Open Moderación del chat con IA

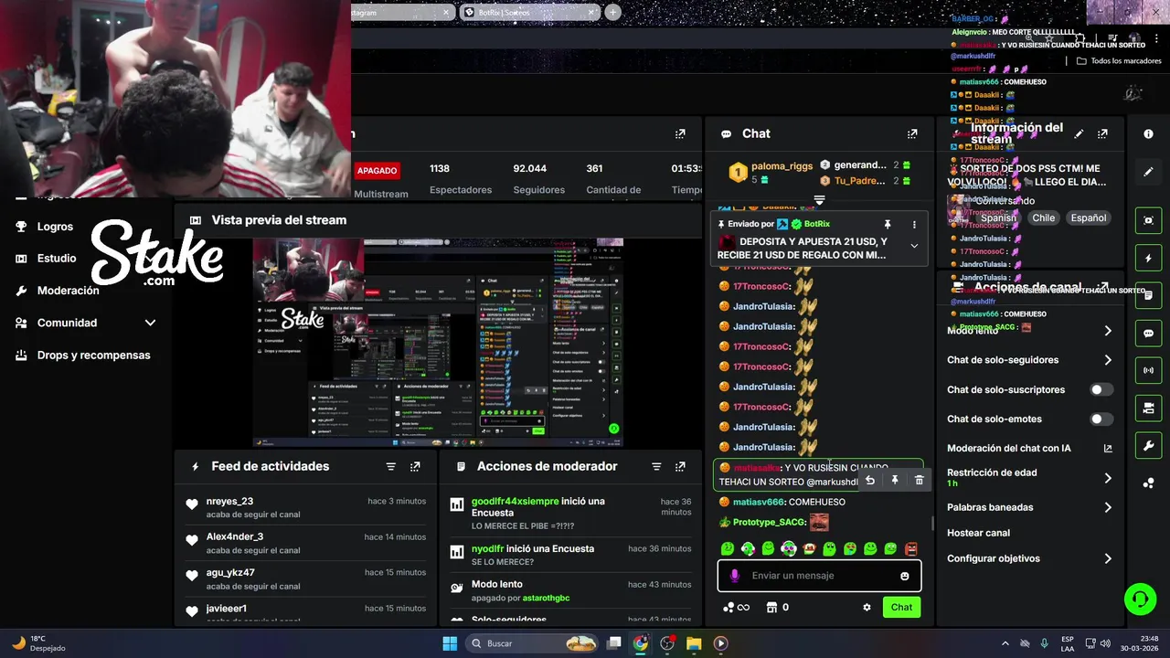click(1029, 448)
